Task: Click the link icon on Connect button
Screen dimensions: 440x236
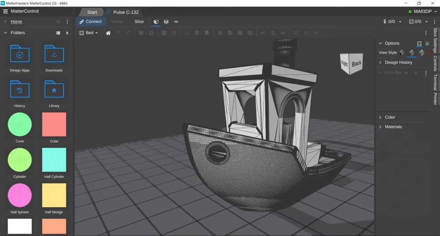Action: (x=82, y=22)
